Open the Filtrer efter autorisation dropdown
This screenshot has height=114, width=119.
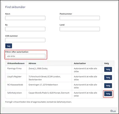(x=25, y=56)
